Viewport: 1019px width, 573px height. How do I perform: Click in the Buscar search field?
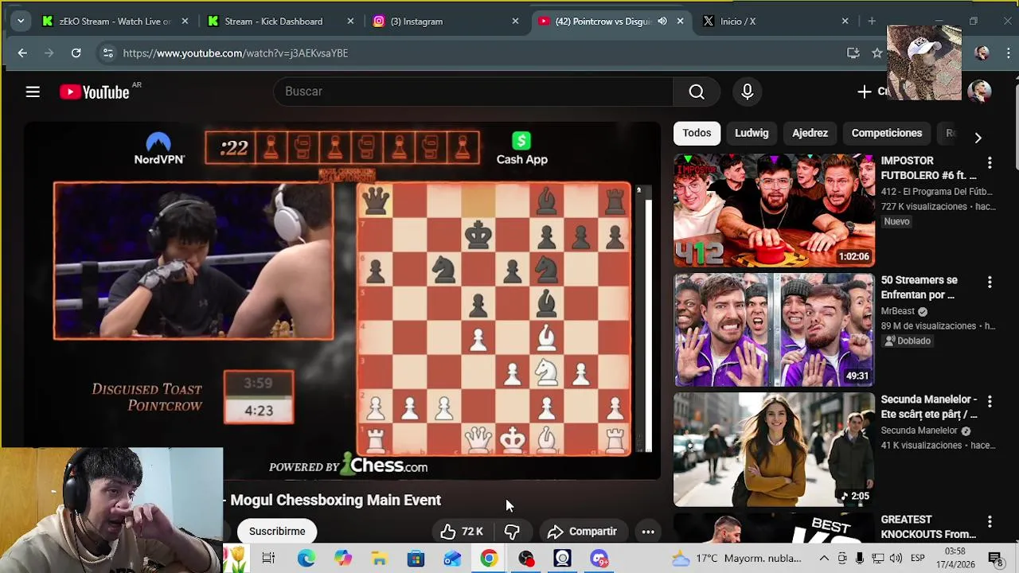(x=473, y=92)
